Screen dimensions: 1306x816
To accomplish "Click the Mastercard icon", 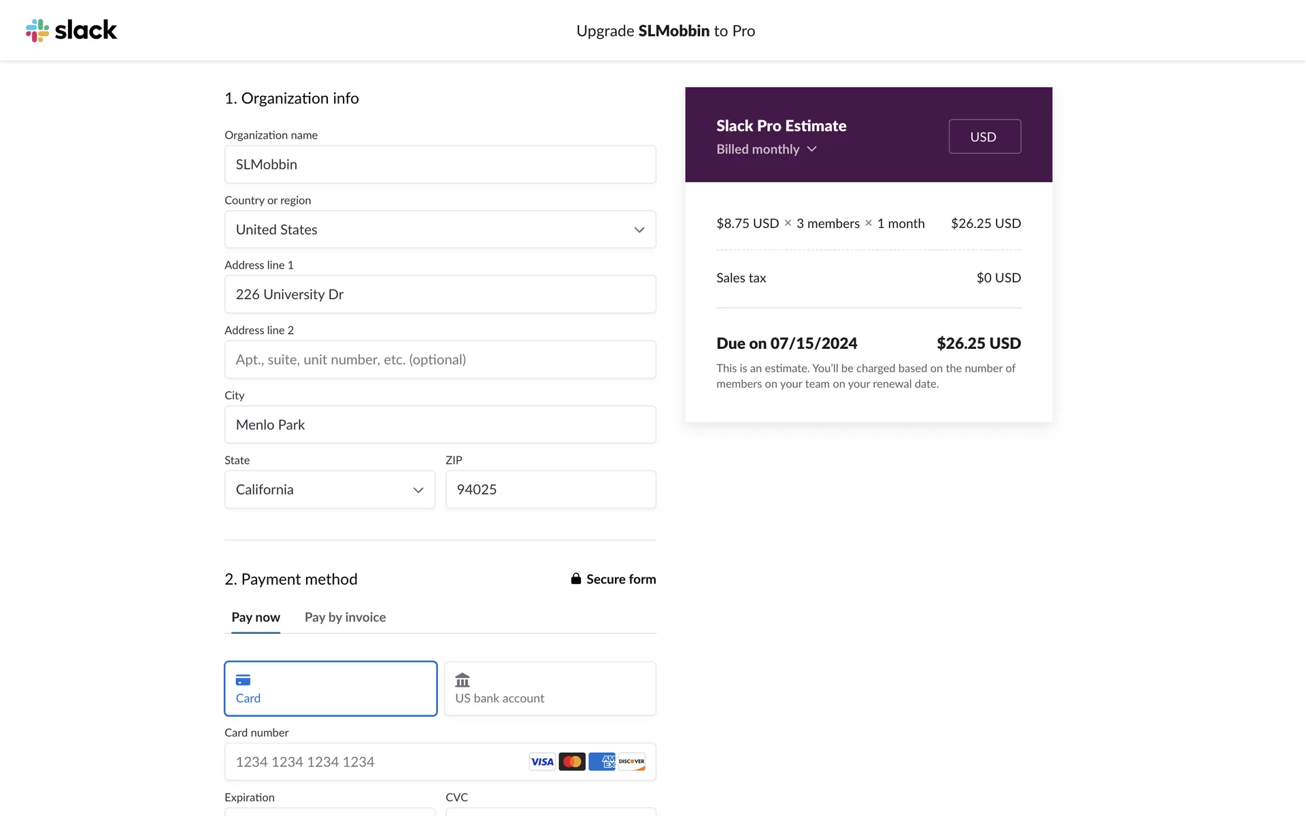I will point(572,762).
